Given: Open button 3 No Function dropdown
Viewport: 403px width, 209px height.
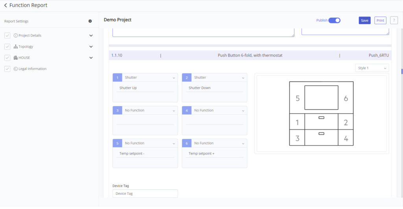Looking at the screenshot, I should pos(150,110).
